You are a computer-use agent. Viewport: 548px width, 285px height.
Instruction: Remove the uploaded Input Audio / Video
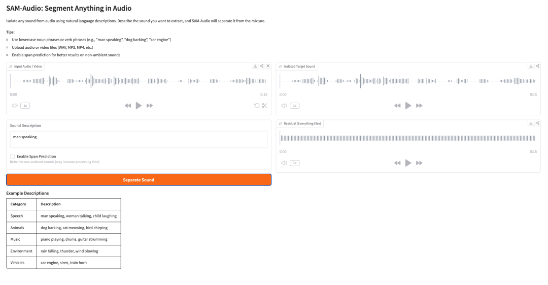pyautogui.click(x=268, y=66)
